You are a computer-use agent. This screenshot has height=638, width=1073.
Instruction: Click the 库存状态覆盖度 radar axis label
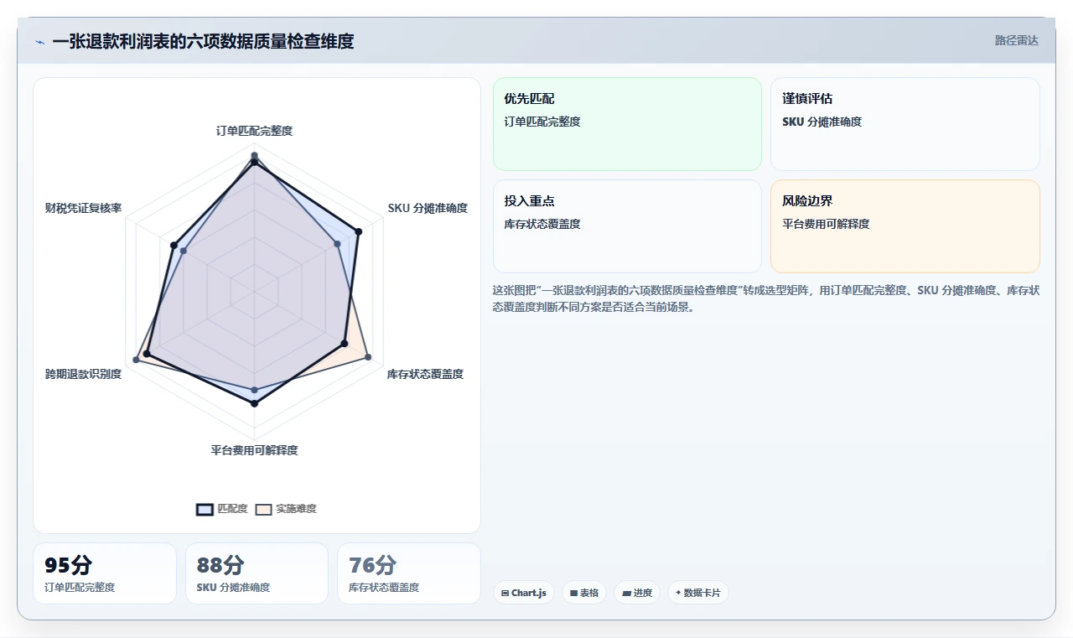click(x=425, y=374)
